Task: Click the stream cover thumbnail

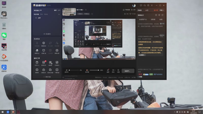Action: pyautogui.click(x=69, y=12)
